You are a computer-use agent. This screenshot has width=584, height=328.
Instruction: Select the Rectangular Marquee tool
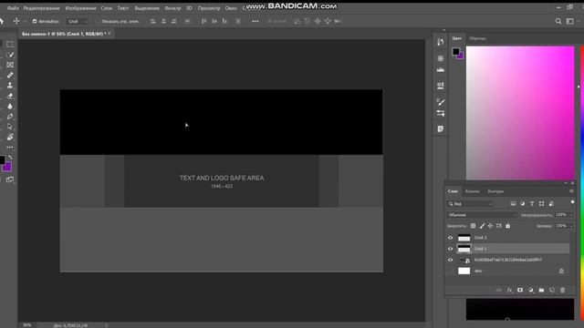pyautogui.click(x=10, y=45)
